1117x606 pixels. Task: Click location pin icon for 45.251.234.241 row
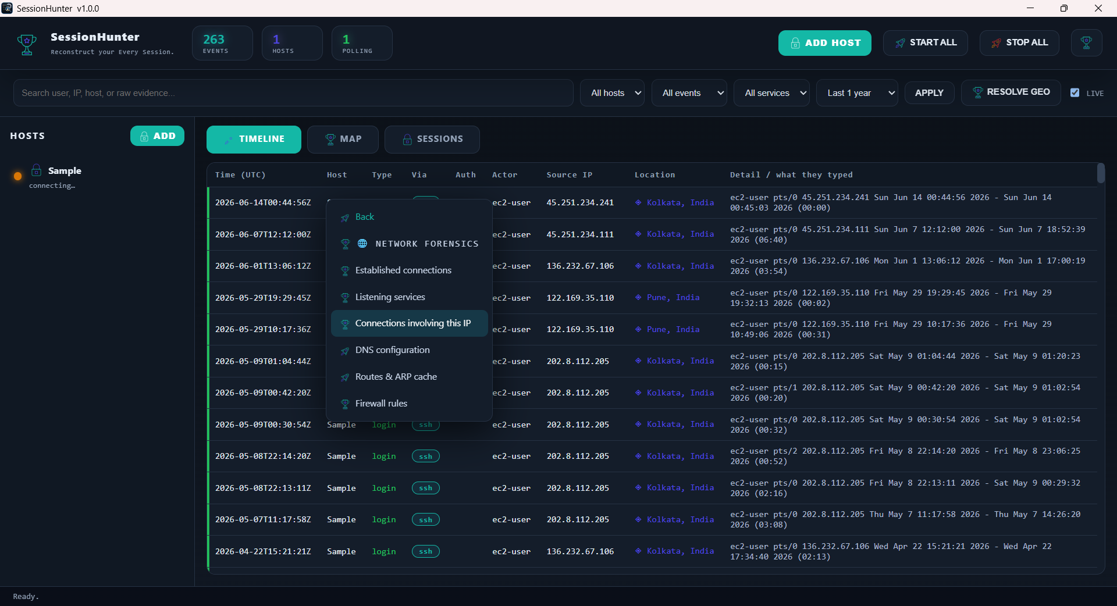coord(638,202)
